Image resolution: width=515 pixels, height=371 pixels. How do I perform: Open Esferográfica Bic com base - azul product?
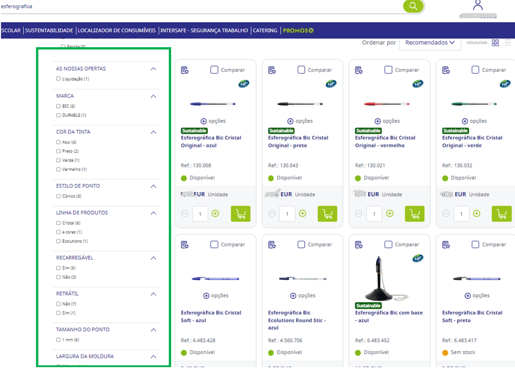click(x=389, y=317)
